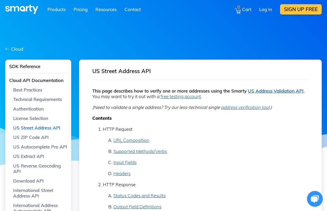
Task: Click the Log In link
Action: 266,9
